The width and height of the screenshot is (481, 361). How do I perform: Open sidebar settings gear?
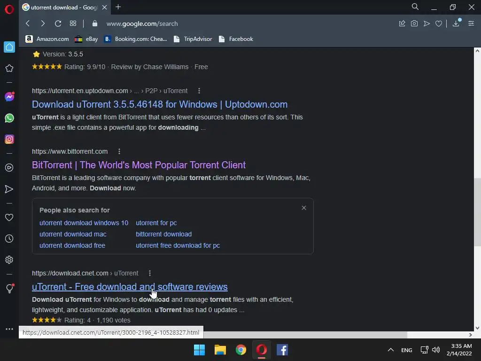click(9, 259)
